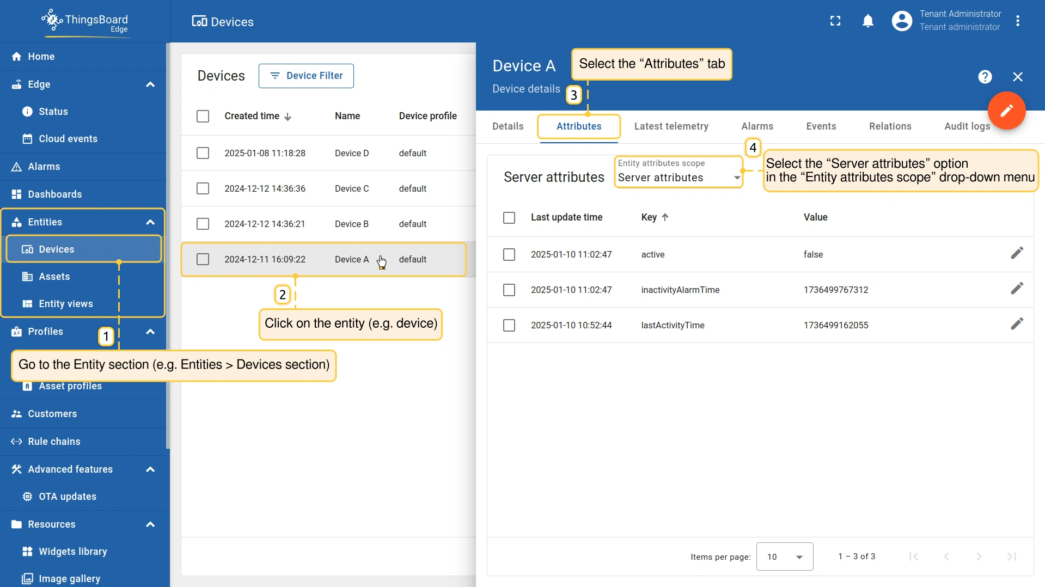
Task: Switch to Latest telemetry tab
Action: point(671,126)
